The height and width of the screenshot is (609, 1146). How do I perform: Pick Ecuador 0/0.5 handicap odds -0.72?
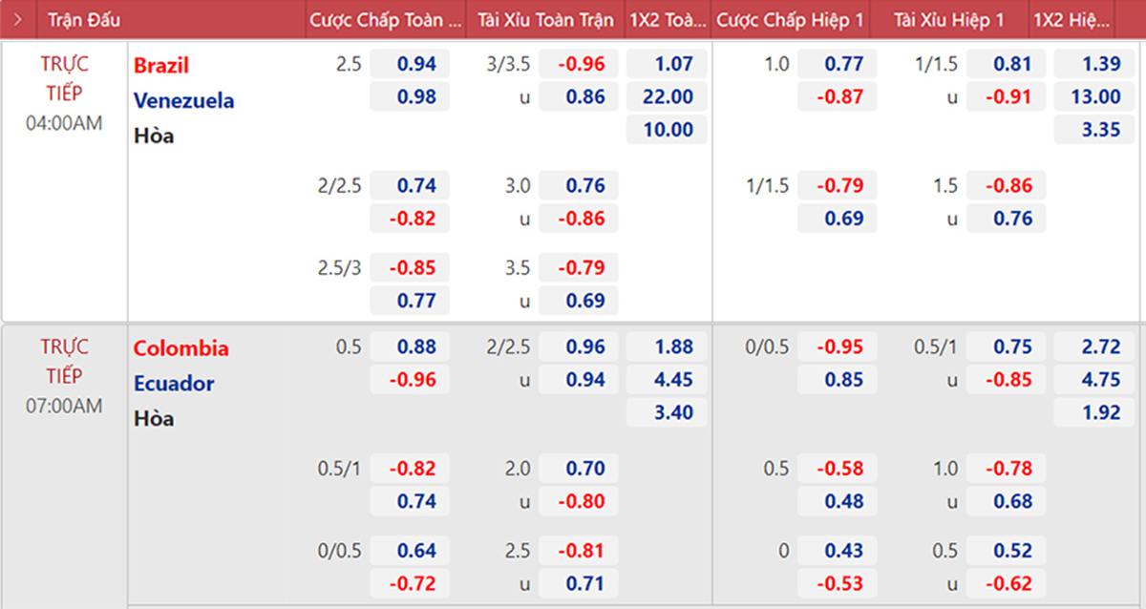pyautogui.click(x=410, y=582)
